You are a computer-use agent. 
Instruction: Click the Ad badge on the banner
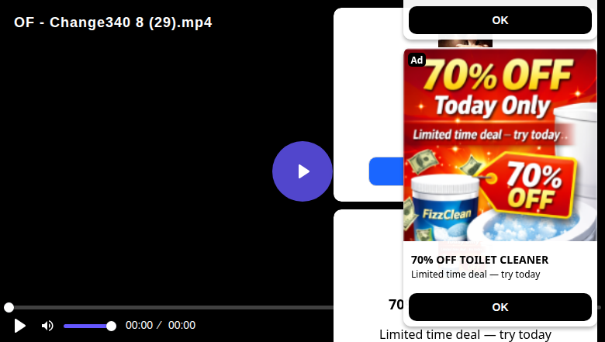(x=417, y=60)
